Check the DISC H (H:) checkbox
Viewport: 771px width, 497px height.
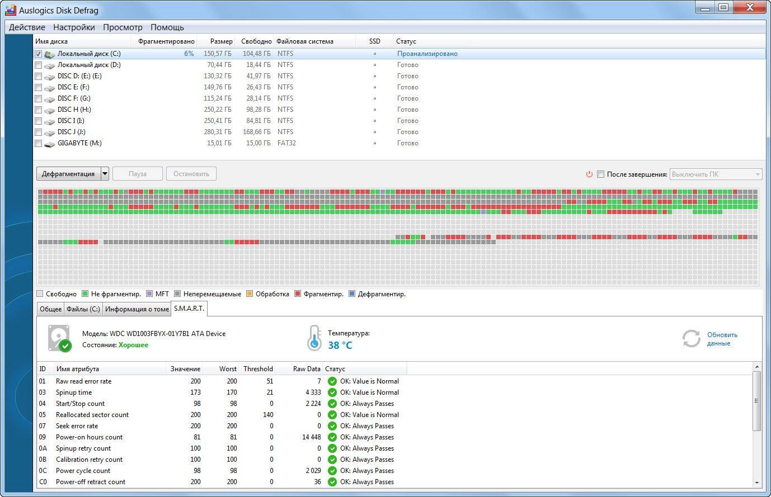tap(38, 110)
